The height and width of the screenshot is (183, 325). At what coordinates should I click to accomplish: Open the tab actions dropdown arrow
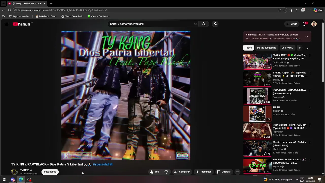3,4
